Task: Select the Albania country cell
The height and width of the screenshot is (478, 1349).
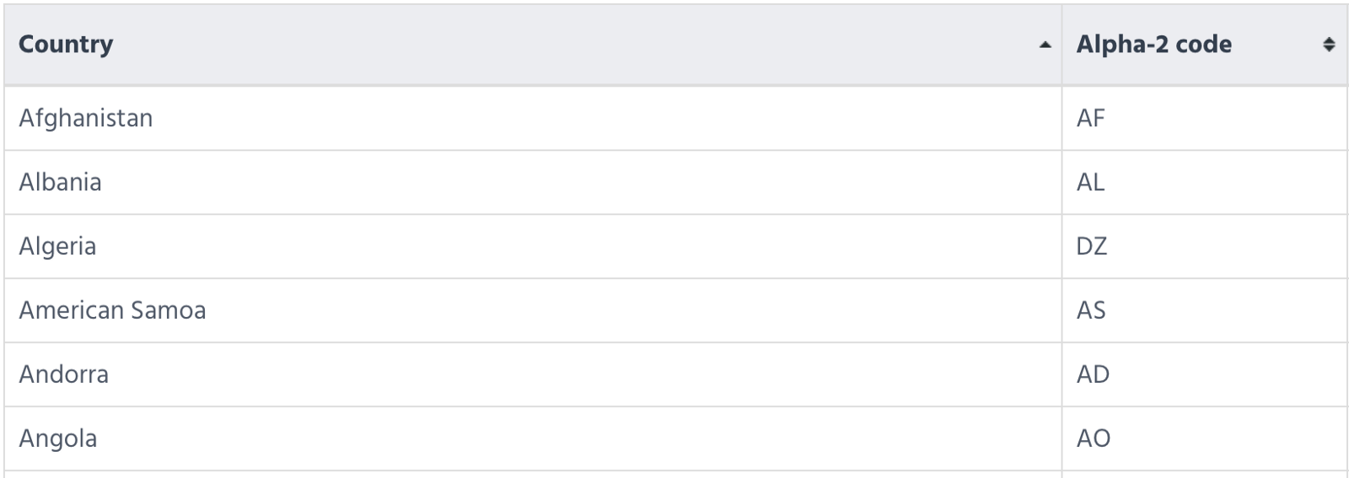Action: pos(533,182)
